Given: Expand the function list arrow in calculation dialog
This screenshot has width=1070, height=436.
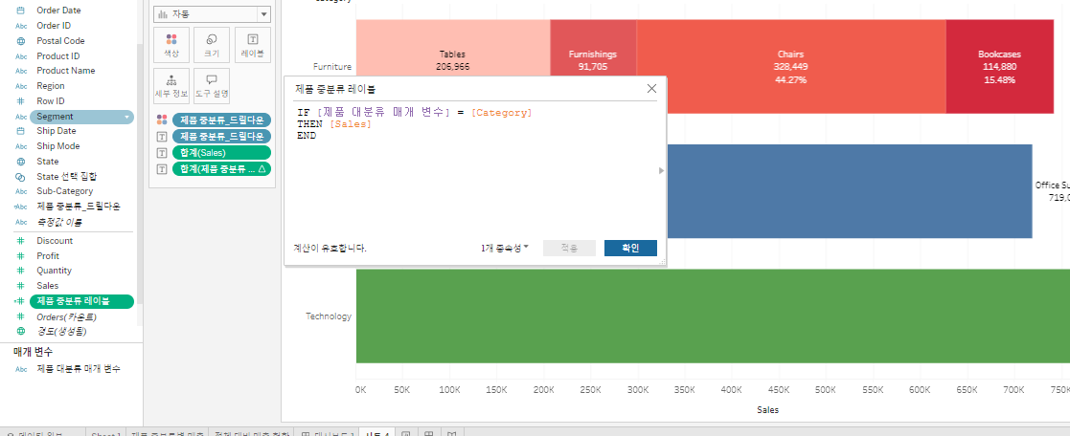Looking at the screenshot, I should (661, 171).
